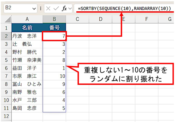175x122 pixels.
Task: Select row 12 header
Action: pos(6,116)
